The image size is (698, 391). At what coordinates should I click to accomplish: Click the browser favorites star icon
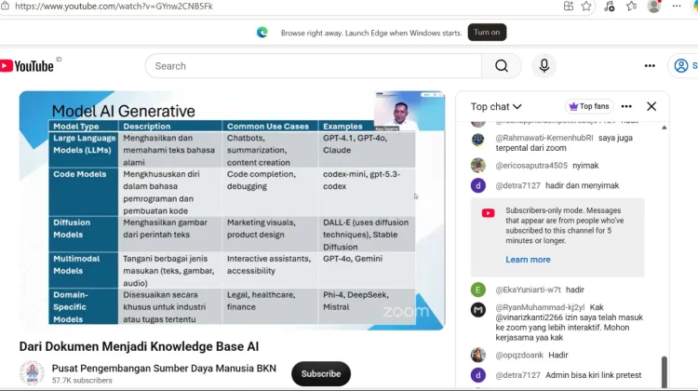pyautogui.click(x=586, y=7)
